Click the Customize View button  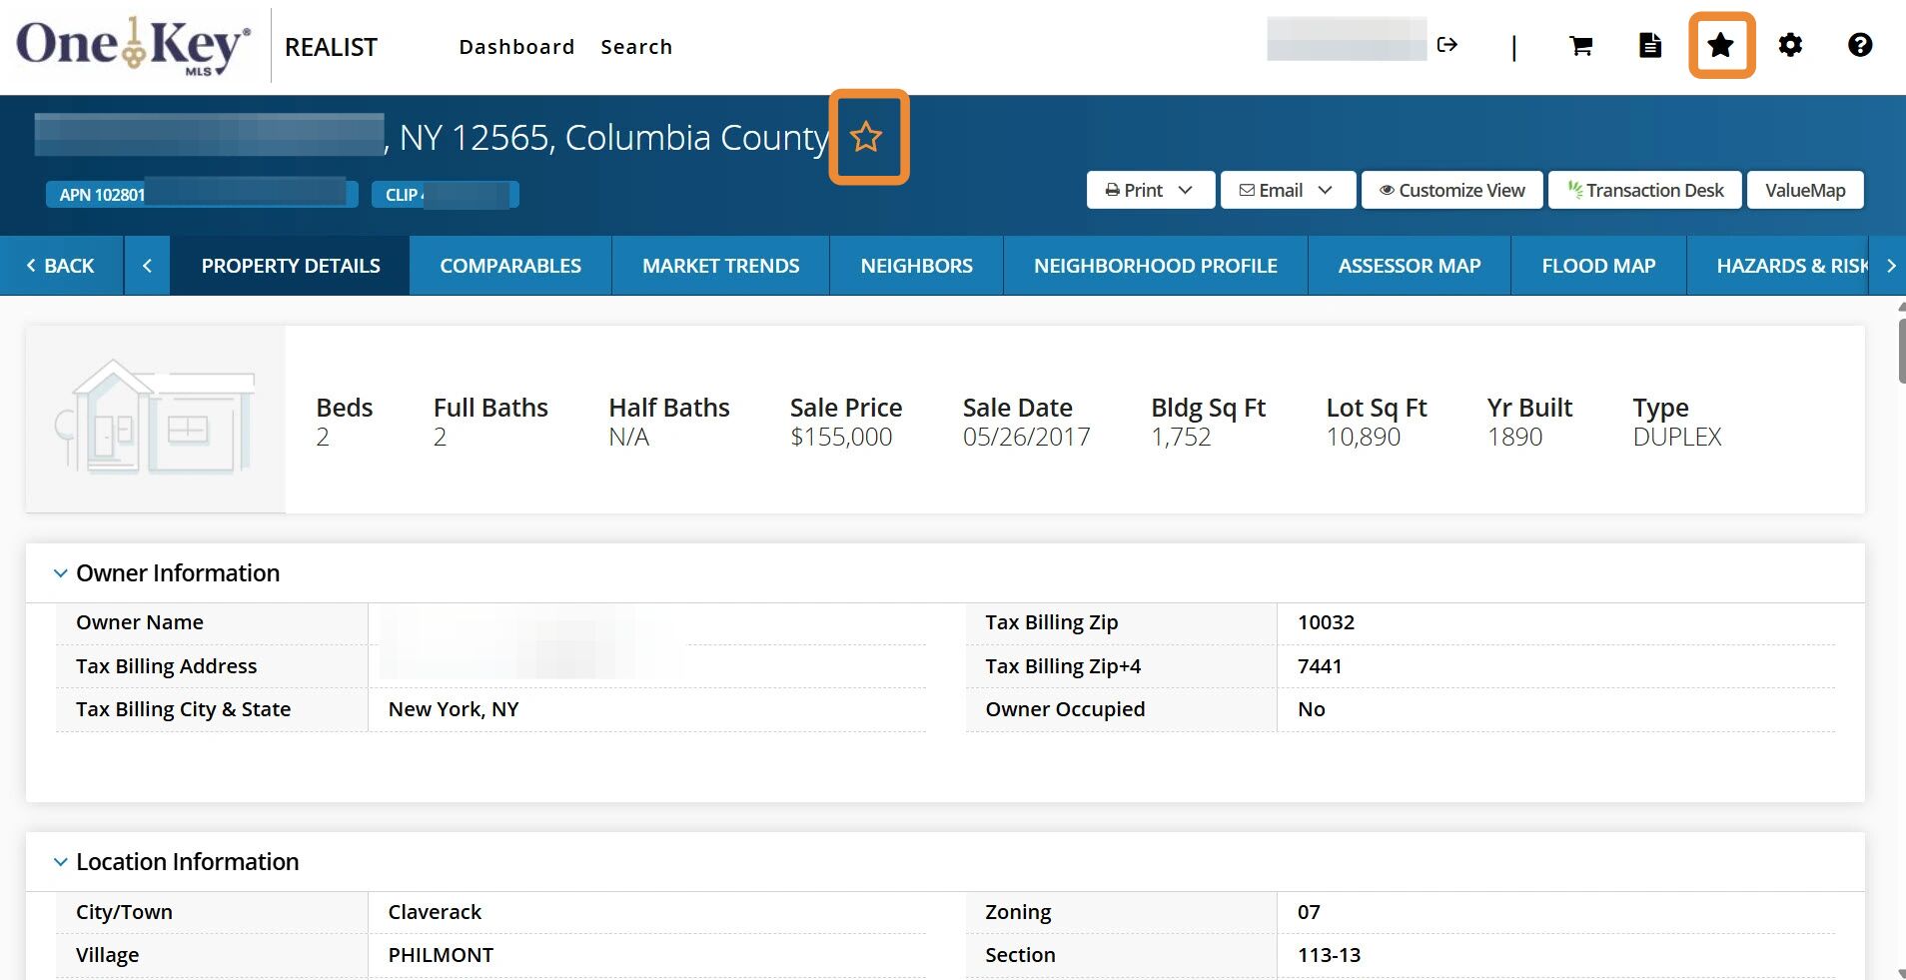pyautogui.click(x=1452, y=190)
